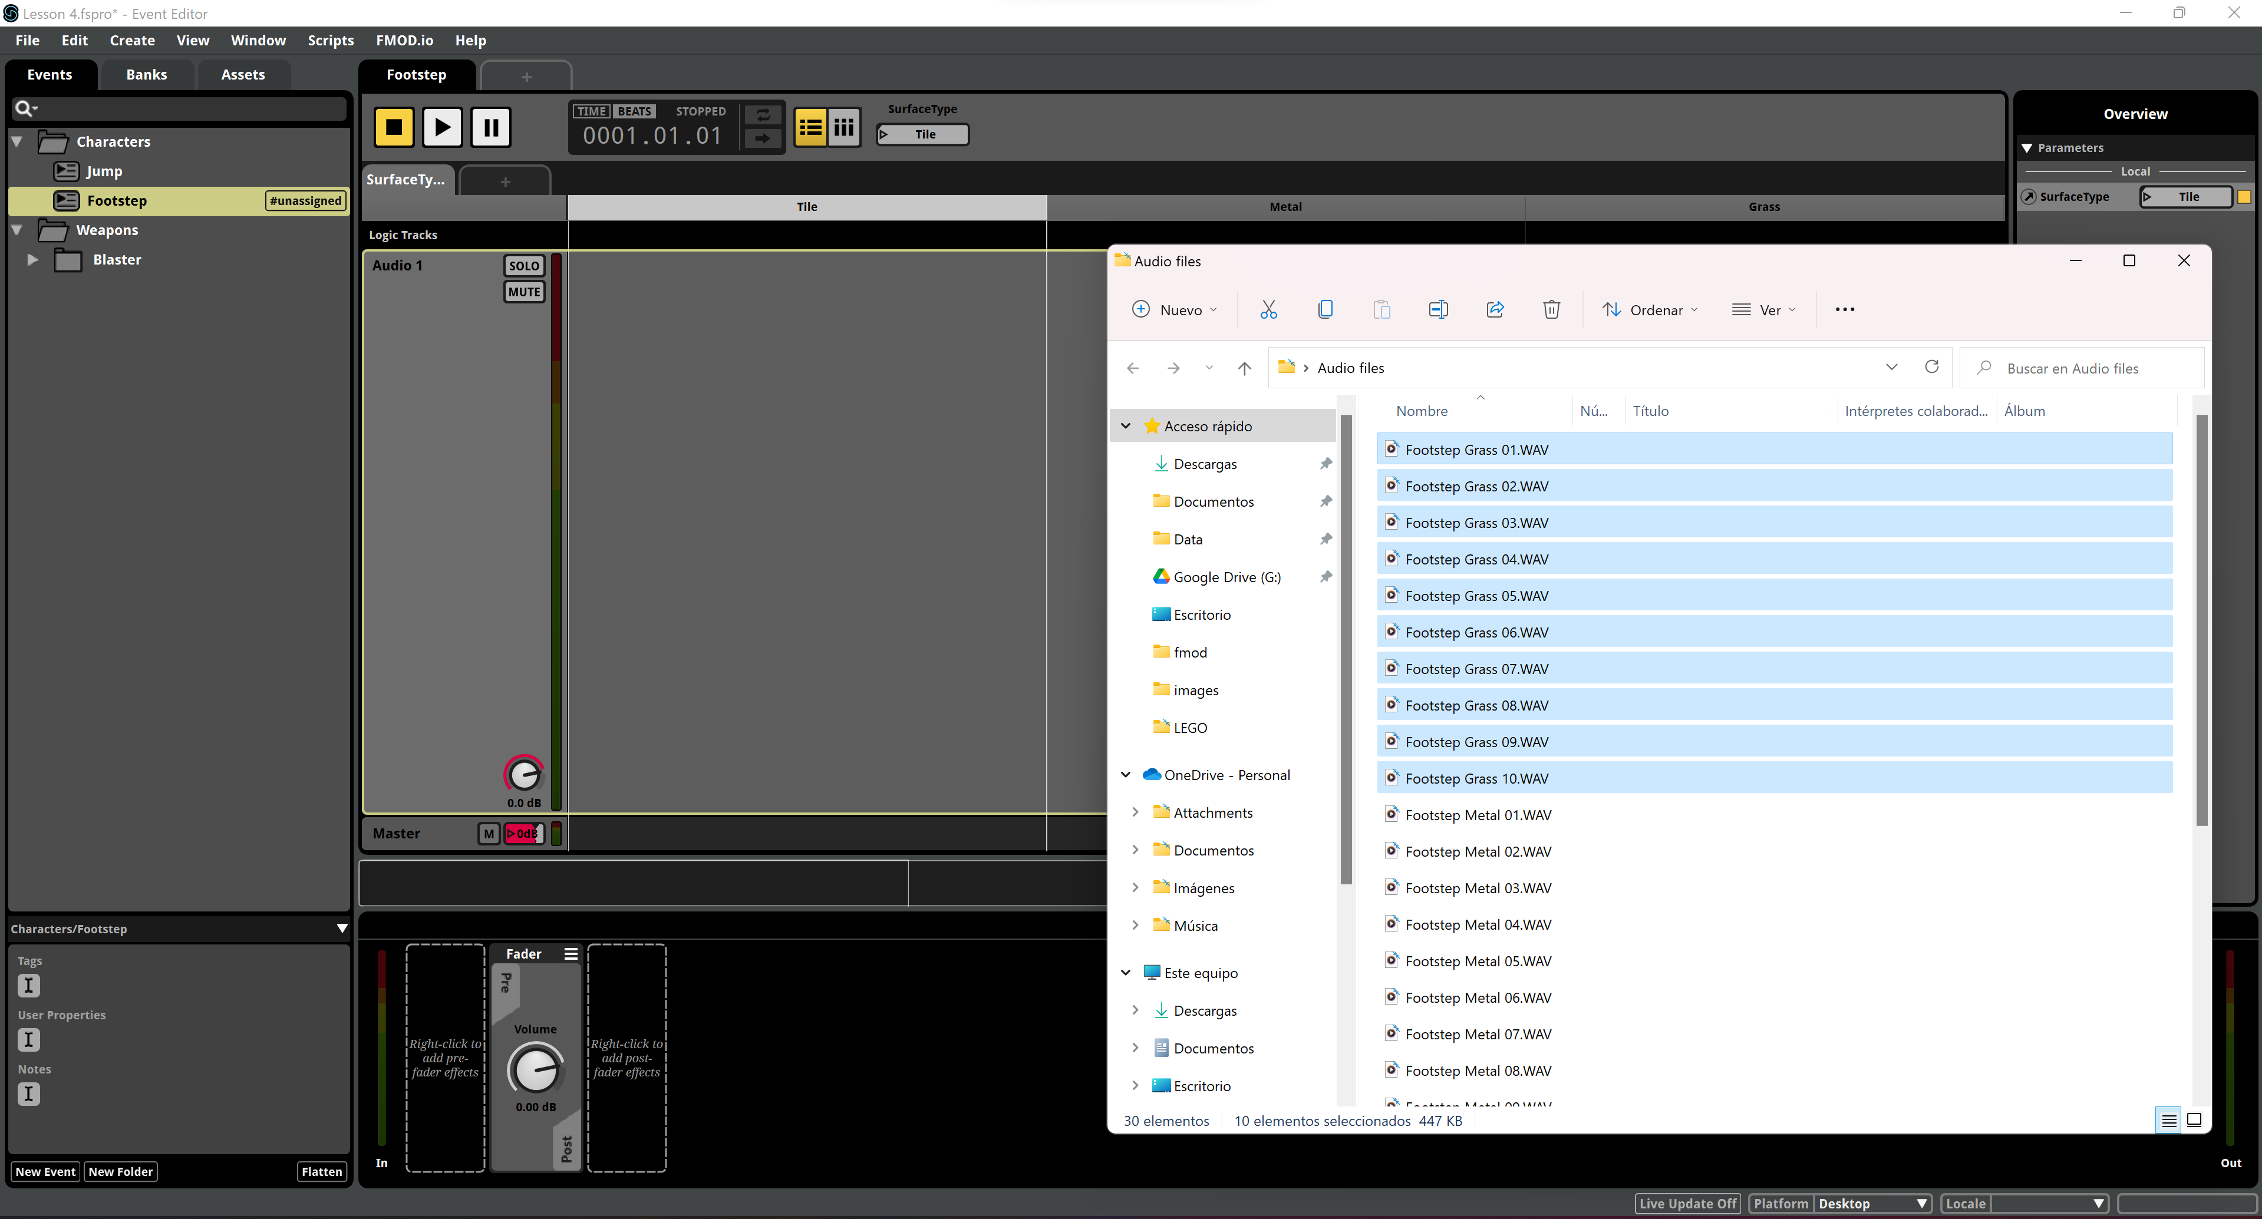2262x1219 pixels.
Task: Toggle Live Update Off button
Action: tap(1688, 1203)
